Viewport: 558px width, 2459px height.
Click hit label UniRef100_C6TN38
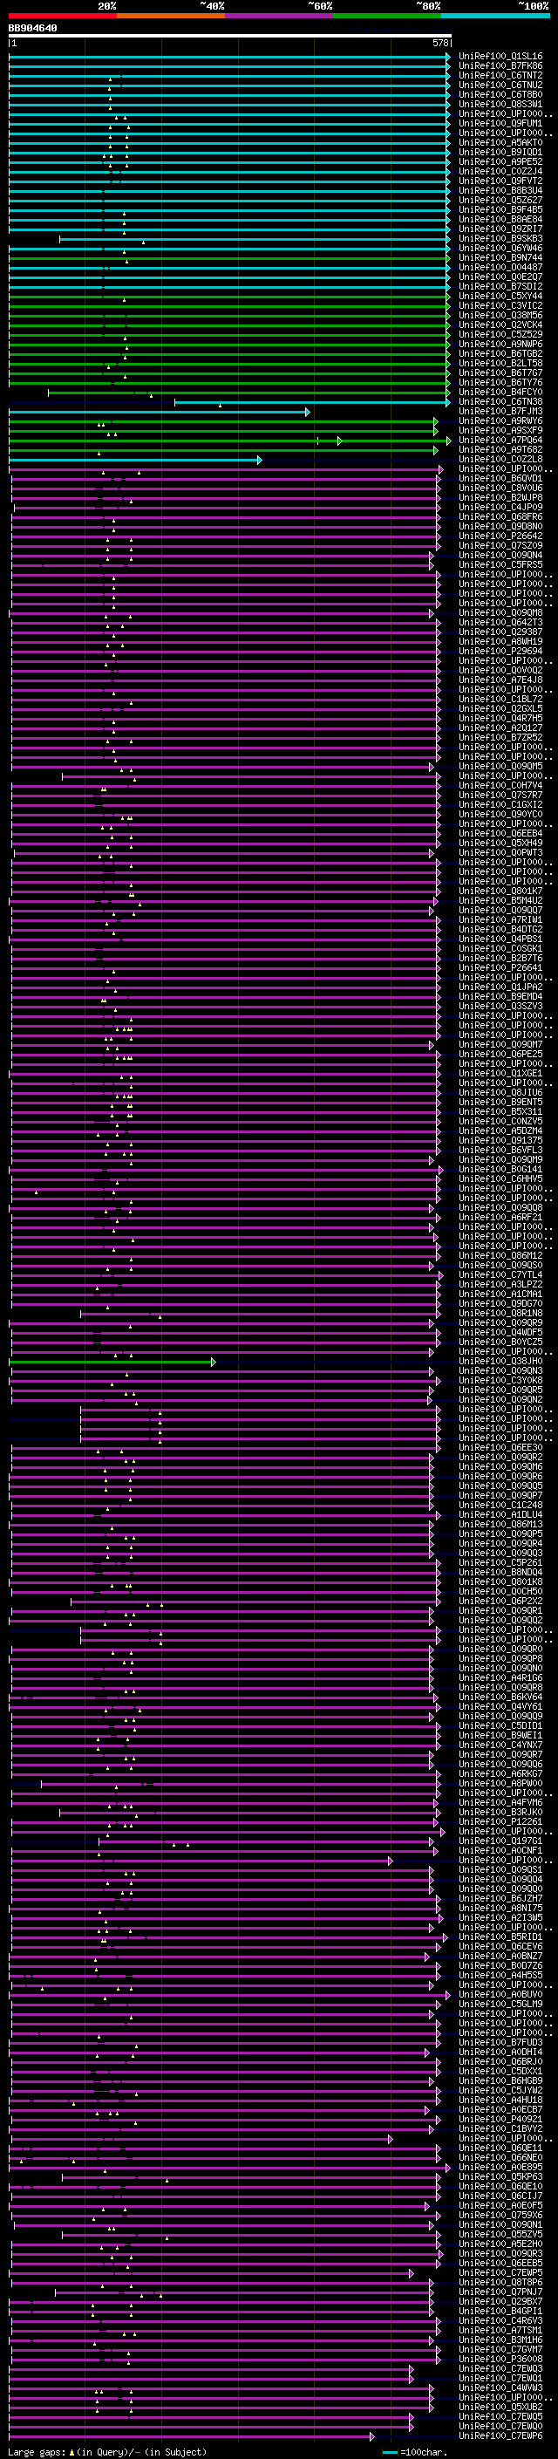(500, 402)
